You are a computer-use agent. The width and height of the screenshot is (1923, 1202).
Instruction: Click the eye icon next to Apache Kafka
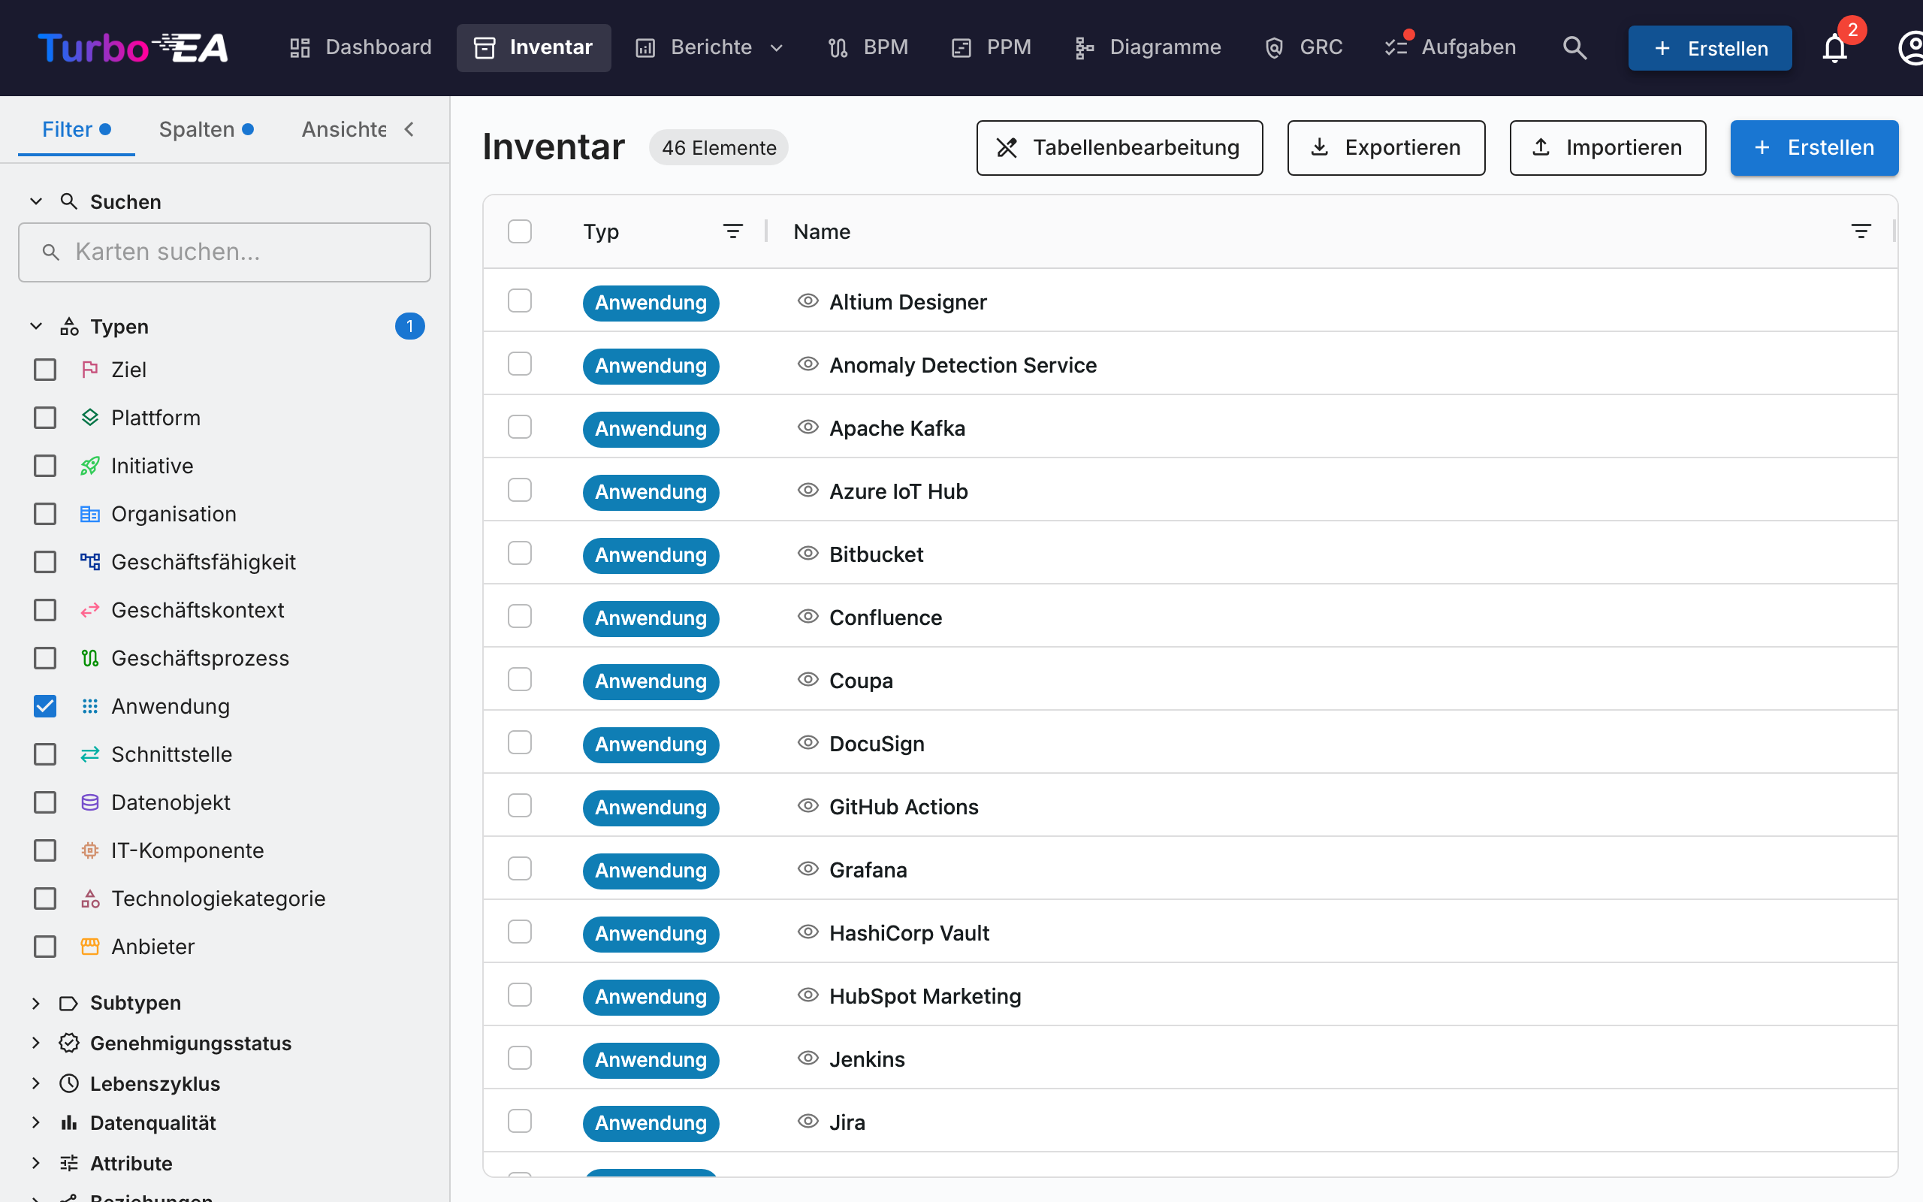[808, 427]
